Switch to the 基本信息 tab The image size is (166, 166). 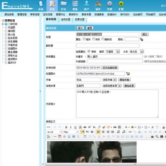tap(51, 19)
